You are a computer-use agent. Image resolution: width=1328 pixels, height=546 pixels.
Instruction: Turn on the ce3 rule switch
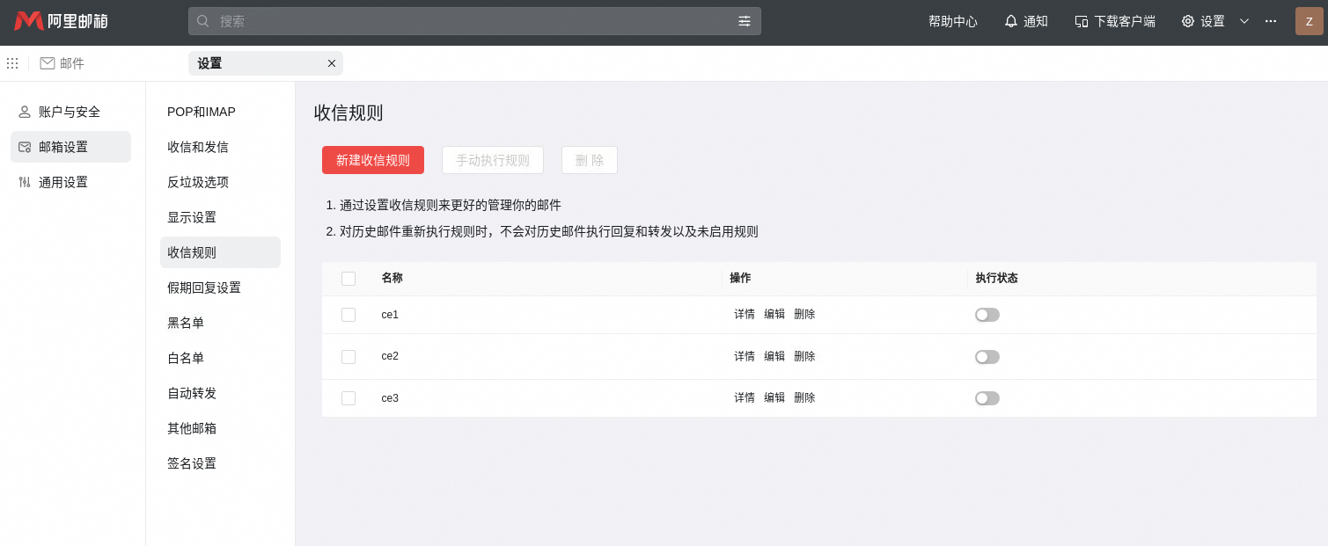coord(987,398)
